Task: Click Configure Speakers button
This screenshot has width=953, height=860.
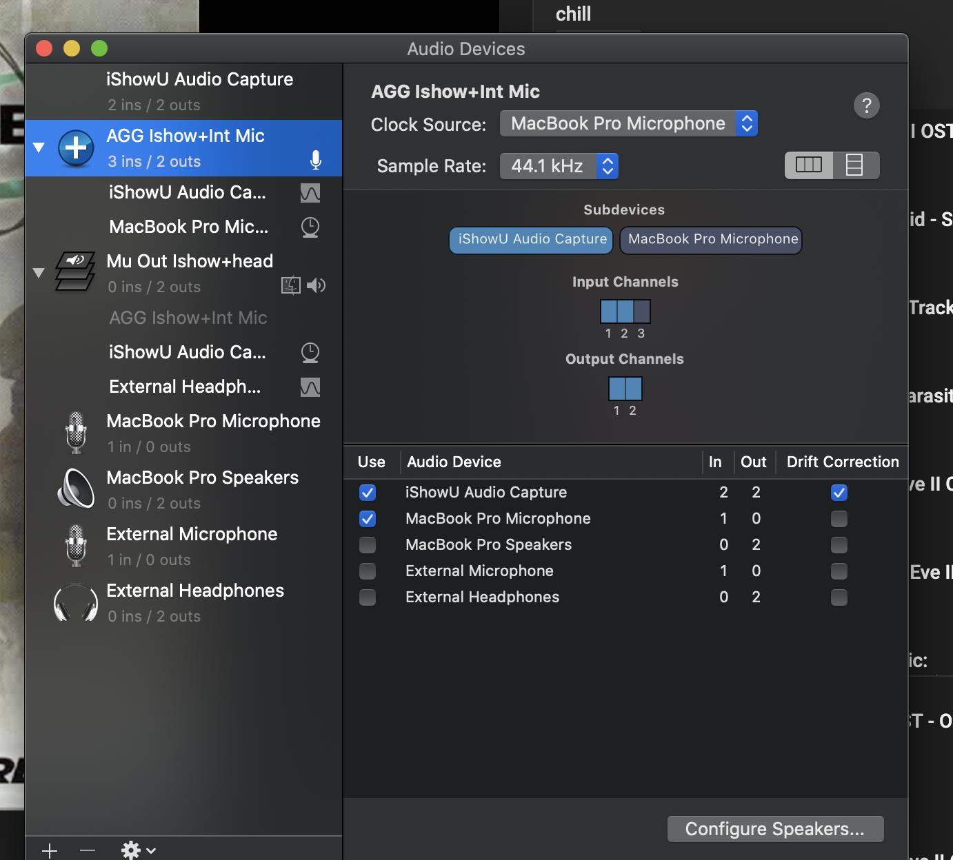Action: tap(776, 829)
